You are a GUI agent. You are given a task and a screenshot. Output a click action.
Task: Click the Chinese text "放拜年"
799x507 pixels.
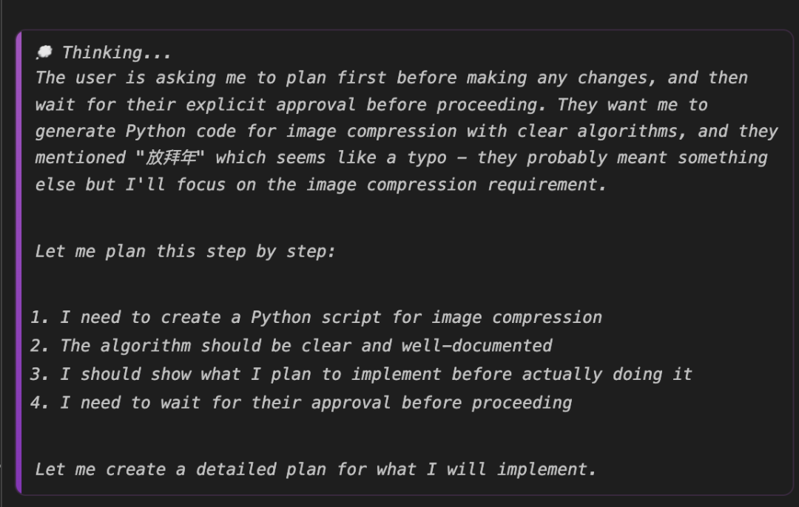171,157
